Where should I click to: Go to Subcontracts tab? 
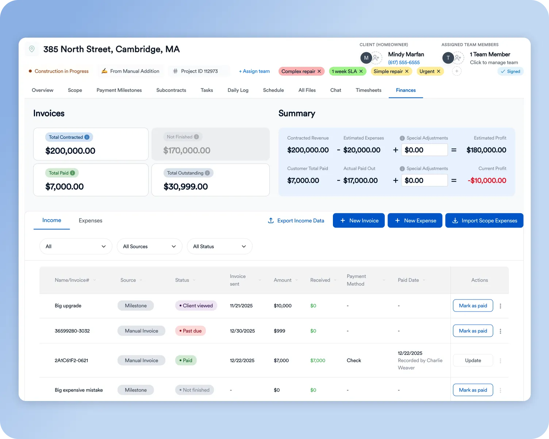tap(171, 90)
